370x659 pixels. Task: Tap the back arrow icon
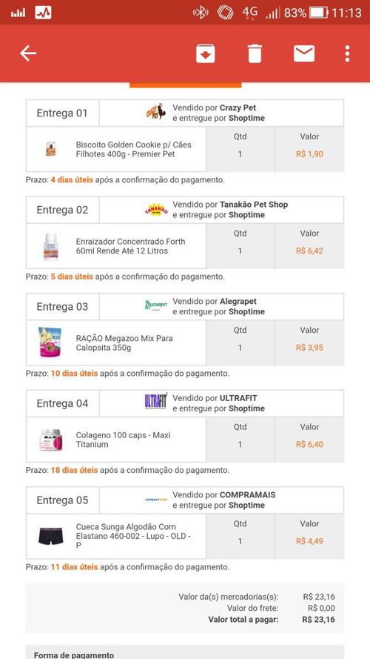pyautogui.click(x=28, y=54)
